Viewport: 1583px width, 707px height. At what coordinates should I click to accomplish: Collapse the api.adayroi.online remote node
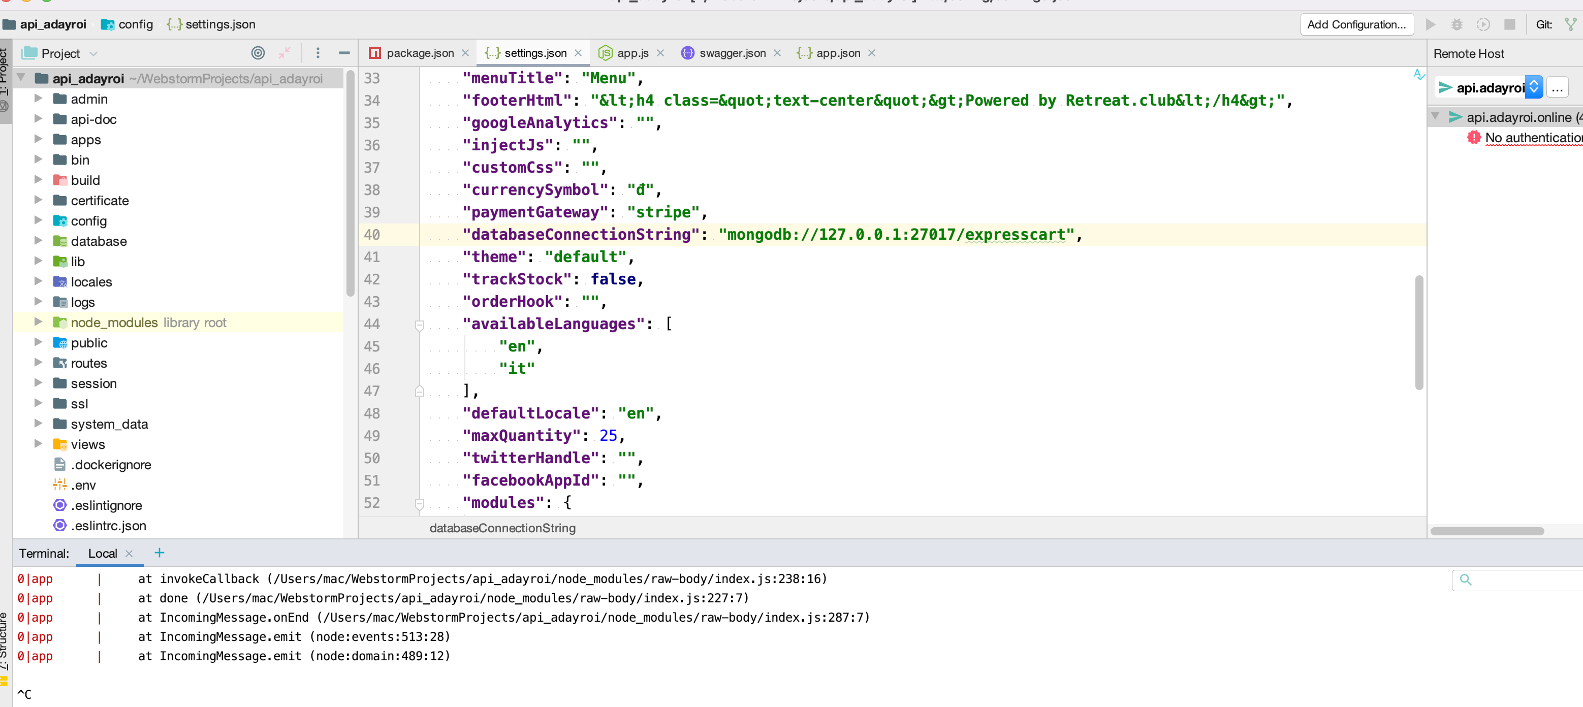click(1436, 116)
